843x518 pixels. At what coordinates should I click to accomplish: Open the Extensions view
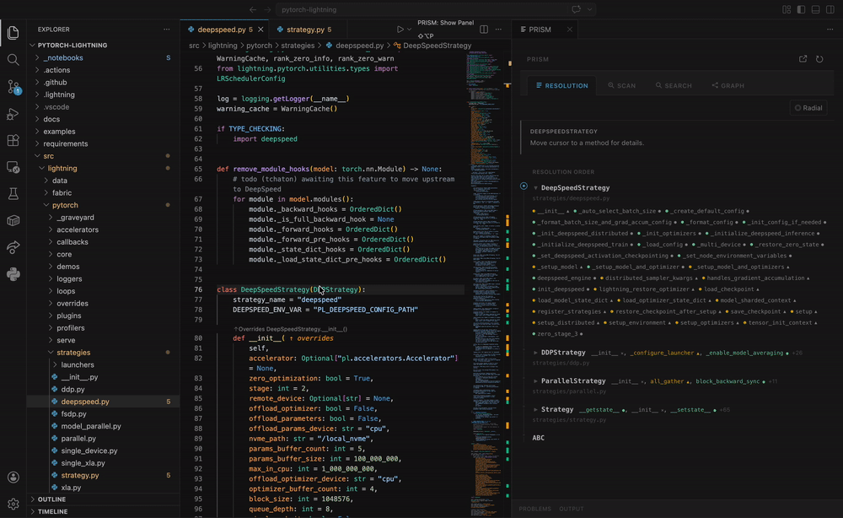click(x=13, y=140)
